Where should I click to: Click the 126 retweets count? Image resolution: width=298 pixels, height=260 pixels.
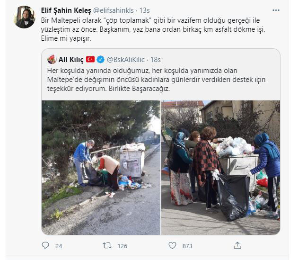pyautogui.click(x=123, y=246)
